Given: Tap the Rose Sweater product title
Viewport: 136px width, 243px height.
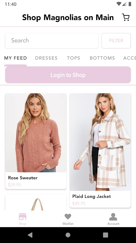Looking at the screenshot, I should (23, 178).
